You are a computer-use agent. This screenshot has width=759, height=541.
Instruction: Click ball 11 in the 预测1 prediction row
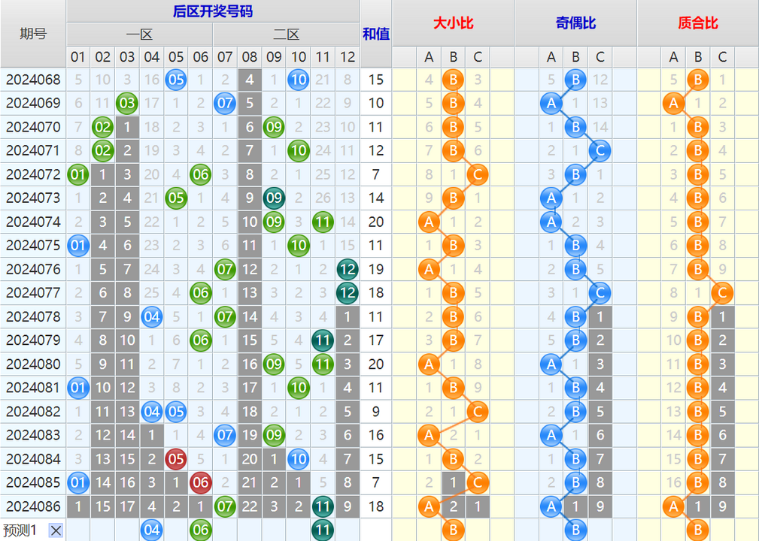click(323, 530)
